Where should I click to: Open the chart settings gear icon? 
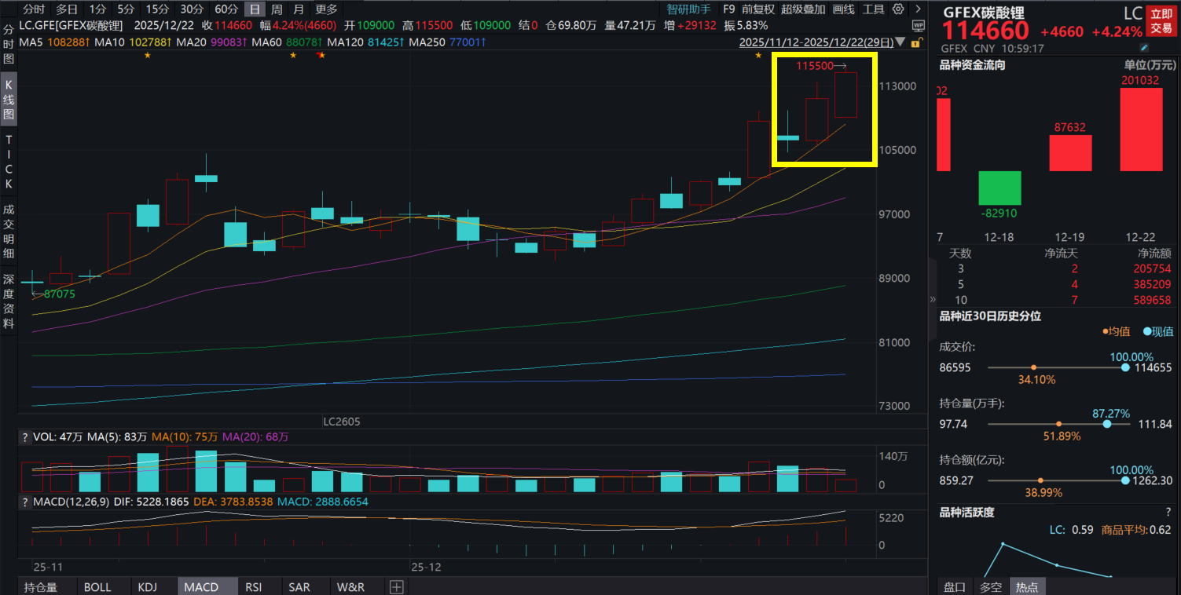pyautogui.click(x=898, y=9)
